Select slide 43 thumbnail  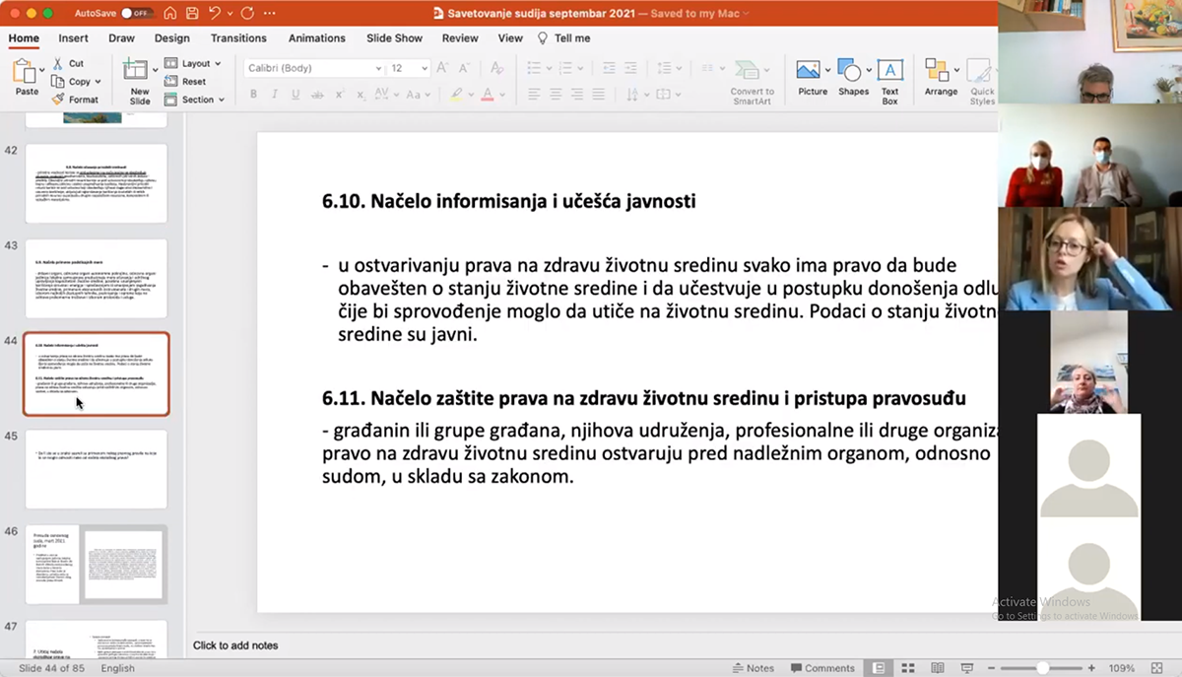pos(97,279)
